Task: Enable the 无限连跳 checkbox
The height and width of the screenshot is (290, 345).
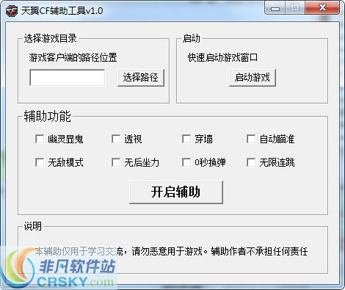Action: [x=251, y=162]
